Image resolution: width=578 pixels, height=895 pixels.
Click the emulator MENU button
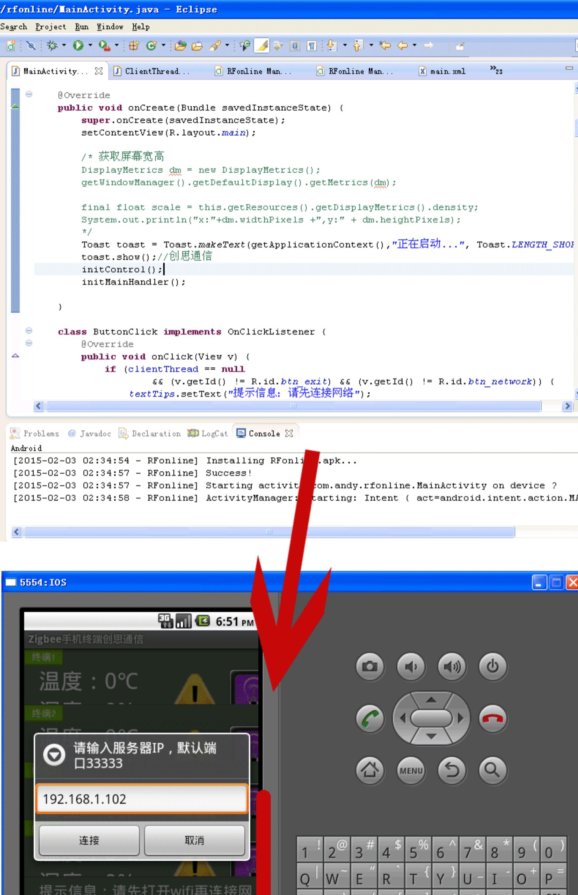(411, 770)
